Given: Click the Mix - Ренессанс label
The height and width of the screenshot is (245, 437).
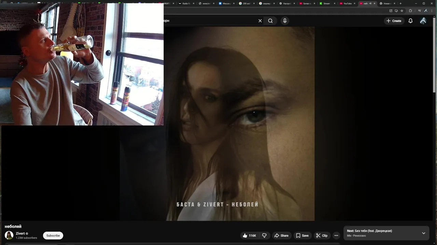Looking at the screenshot, I should pyautogui.click(x=356, y=235).
